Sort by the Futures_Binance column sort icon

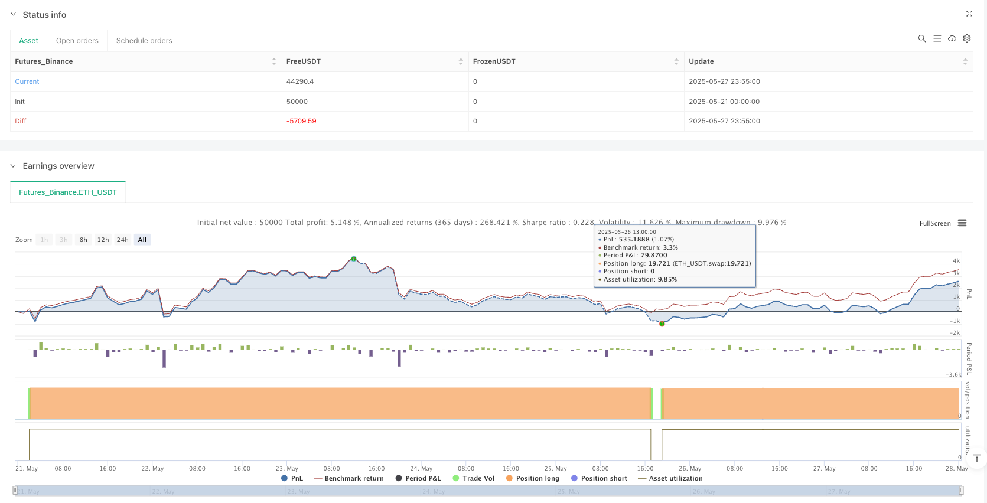(x=273, y=61)
